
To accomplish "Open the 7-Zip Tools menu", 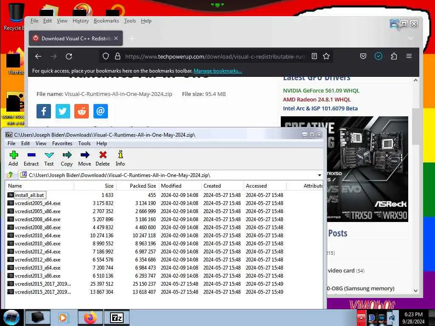I will 85,143.
